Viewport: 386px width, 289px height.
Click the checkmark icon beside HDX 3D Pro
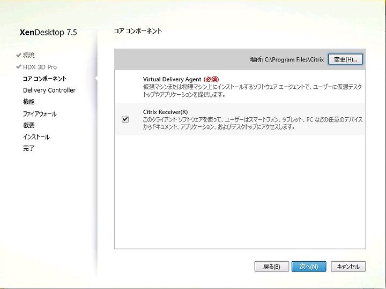tap(18, 67)
